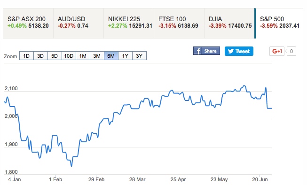Viewport: 307px width, 185px height.
Task: Click the 1,900 y-axis label
Action: coord(11,144)
